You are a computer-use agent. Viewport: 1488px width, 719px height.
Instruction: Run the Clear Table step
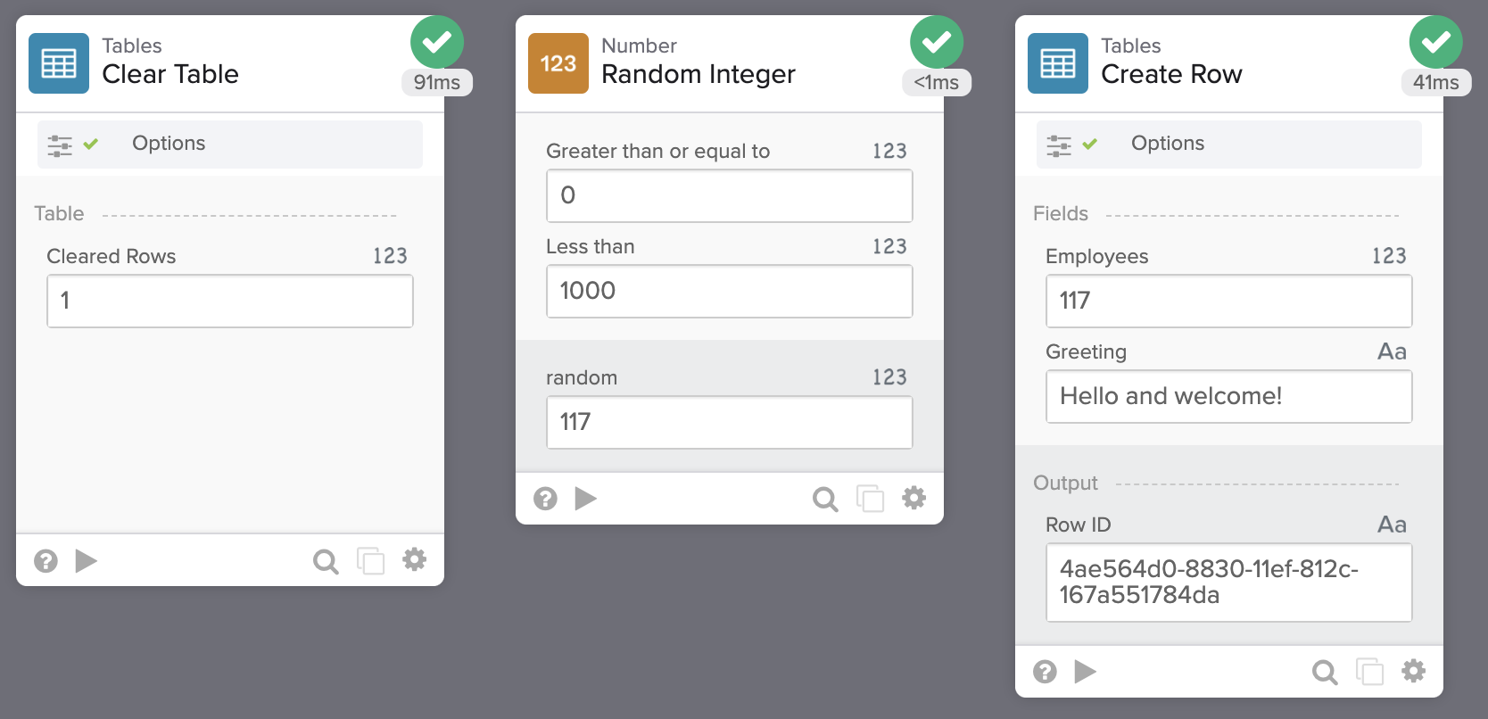86,561
